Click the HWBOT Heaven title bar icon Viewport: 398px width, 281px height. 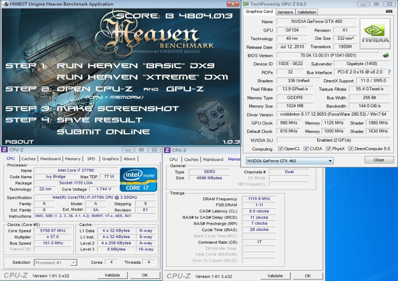[6, 4]
